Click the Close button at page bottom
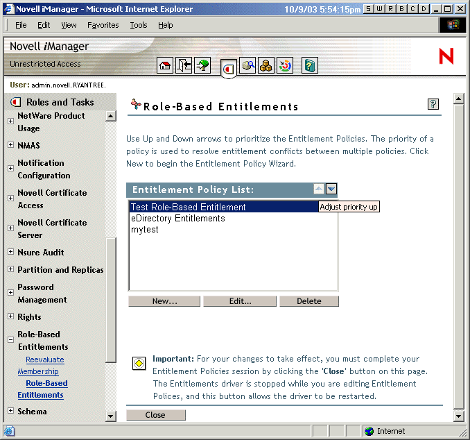The image size is (470, 440). (x=155, y=415)
